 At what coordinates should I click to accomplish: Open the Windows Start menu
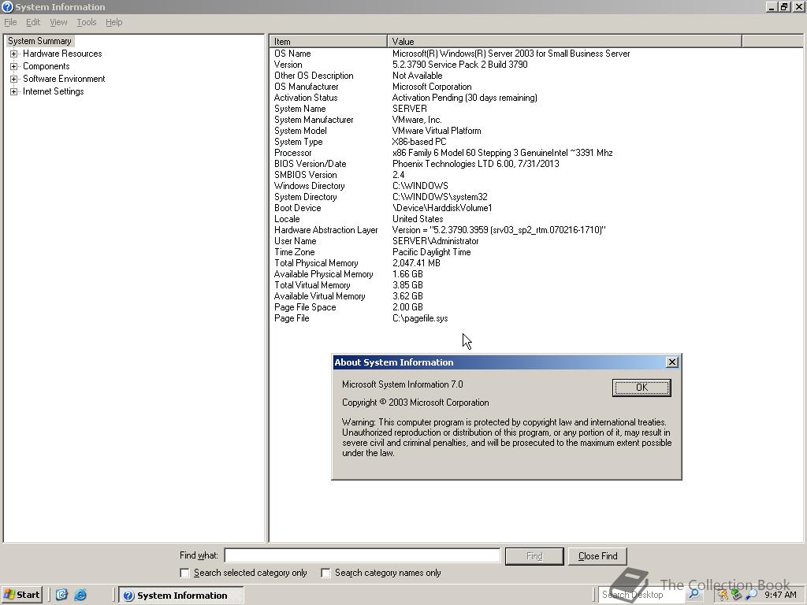click(x=21, y=595)
